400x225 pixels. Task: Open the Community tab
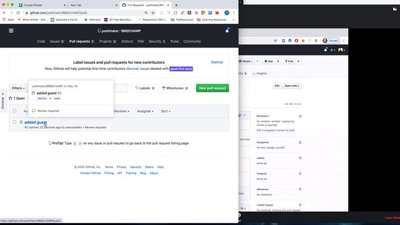tap(192, 41)
